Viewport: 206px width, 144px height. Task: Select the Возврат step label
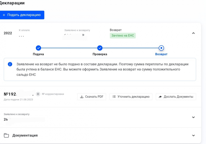coord(161,54)
